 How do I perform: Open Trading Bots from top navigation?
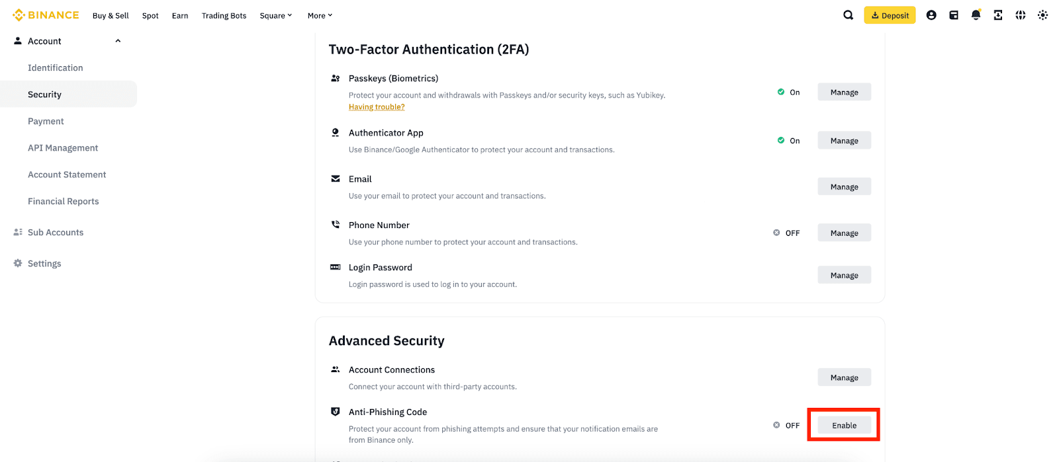coord(224,16)
